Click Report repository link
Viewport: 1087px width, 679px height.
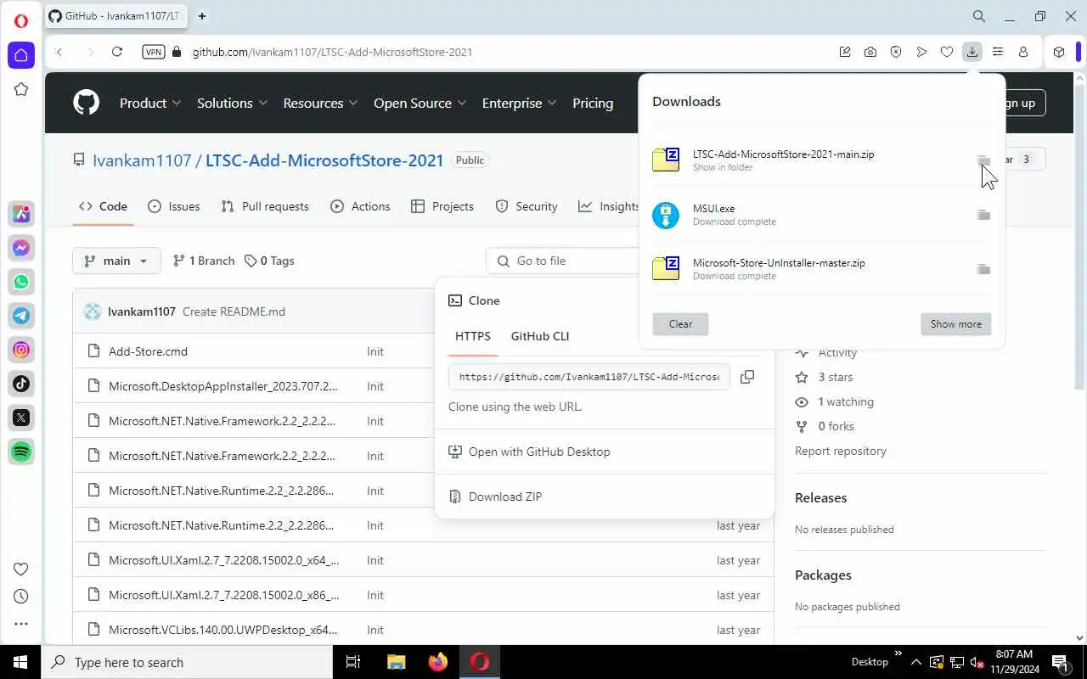tap(841, 451)
